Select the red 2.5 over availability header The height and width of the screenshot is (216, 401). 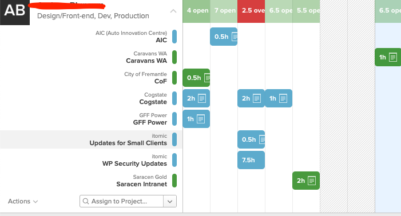[251, 11]
